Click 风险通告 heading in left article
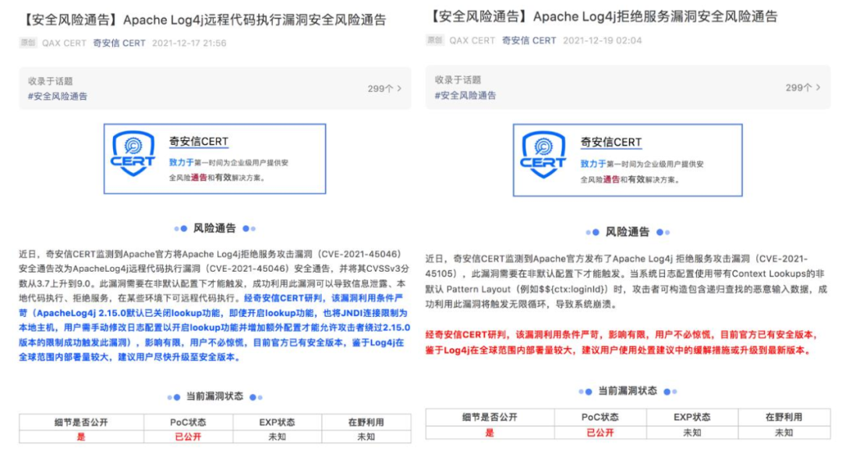The image size is (842, 457). [x=214, y=229]
